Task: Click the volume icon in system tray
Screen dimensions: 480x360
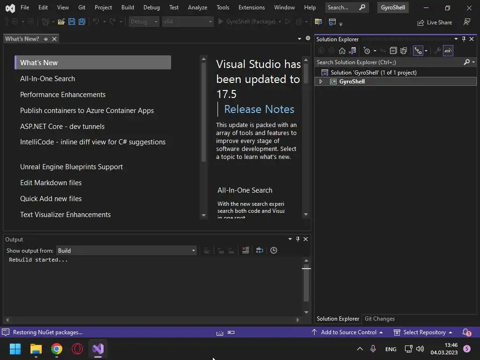Action: (x=420, y=349)
